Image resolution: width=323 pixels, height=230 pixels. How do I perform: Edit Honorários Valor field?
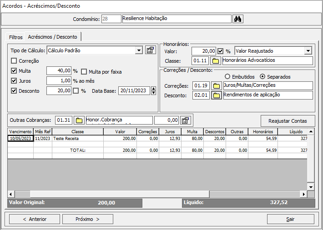coord(204,51)
